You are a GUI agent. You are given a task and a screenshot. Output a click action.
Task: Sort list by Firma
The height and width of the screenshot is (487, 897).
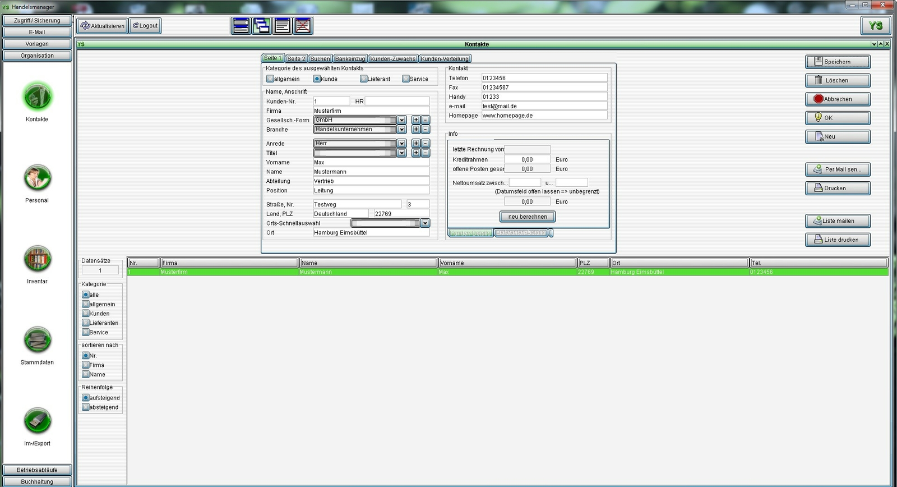[x=86, y=365]
